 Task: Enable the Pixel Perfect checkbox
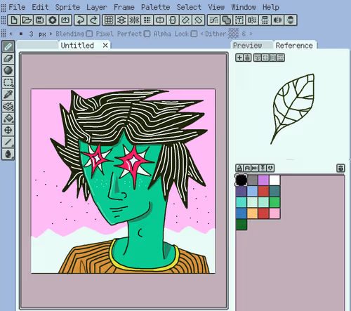pos(147,34)
